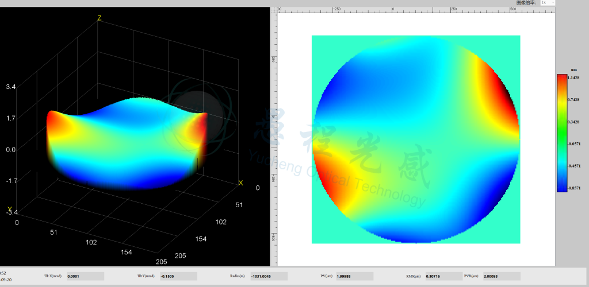Click the horizontal ruler above the 2D map
Image resolution: width=589 pixels, height=287 pixels.
click(x=416, y=10)
